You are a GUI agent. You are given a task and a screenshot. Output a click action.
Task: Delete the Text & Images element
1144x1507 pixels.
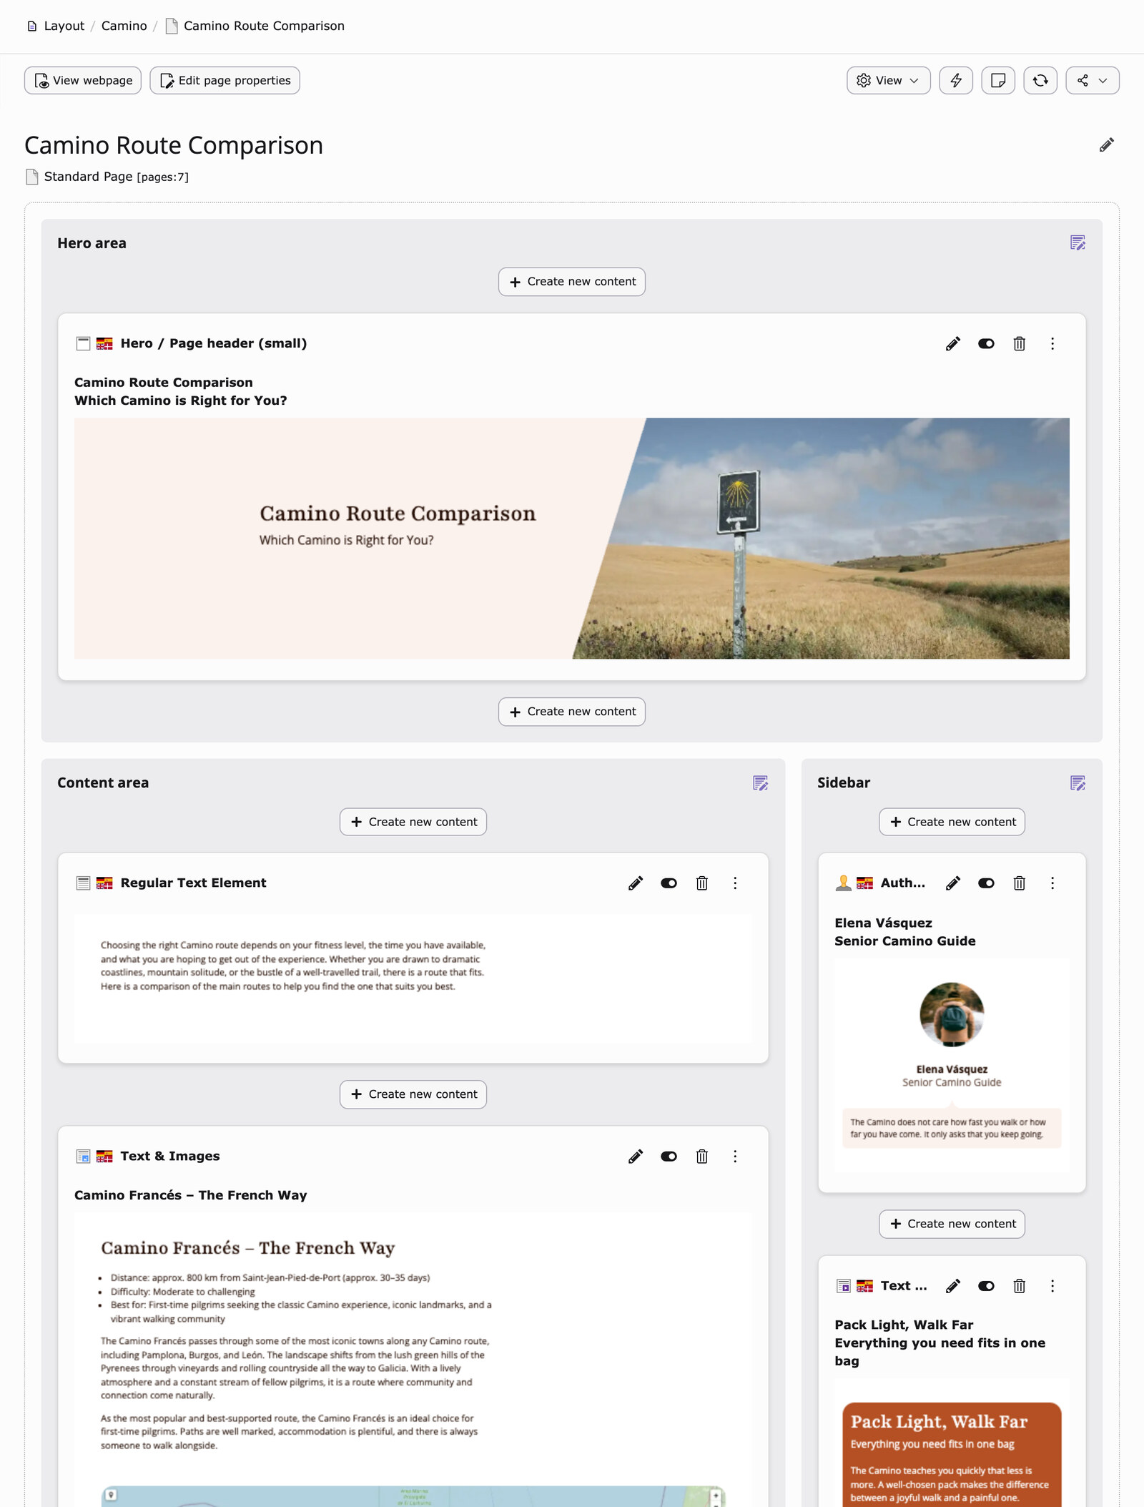tap(701, 1157)
